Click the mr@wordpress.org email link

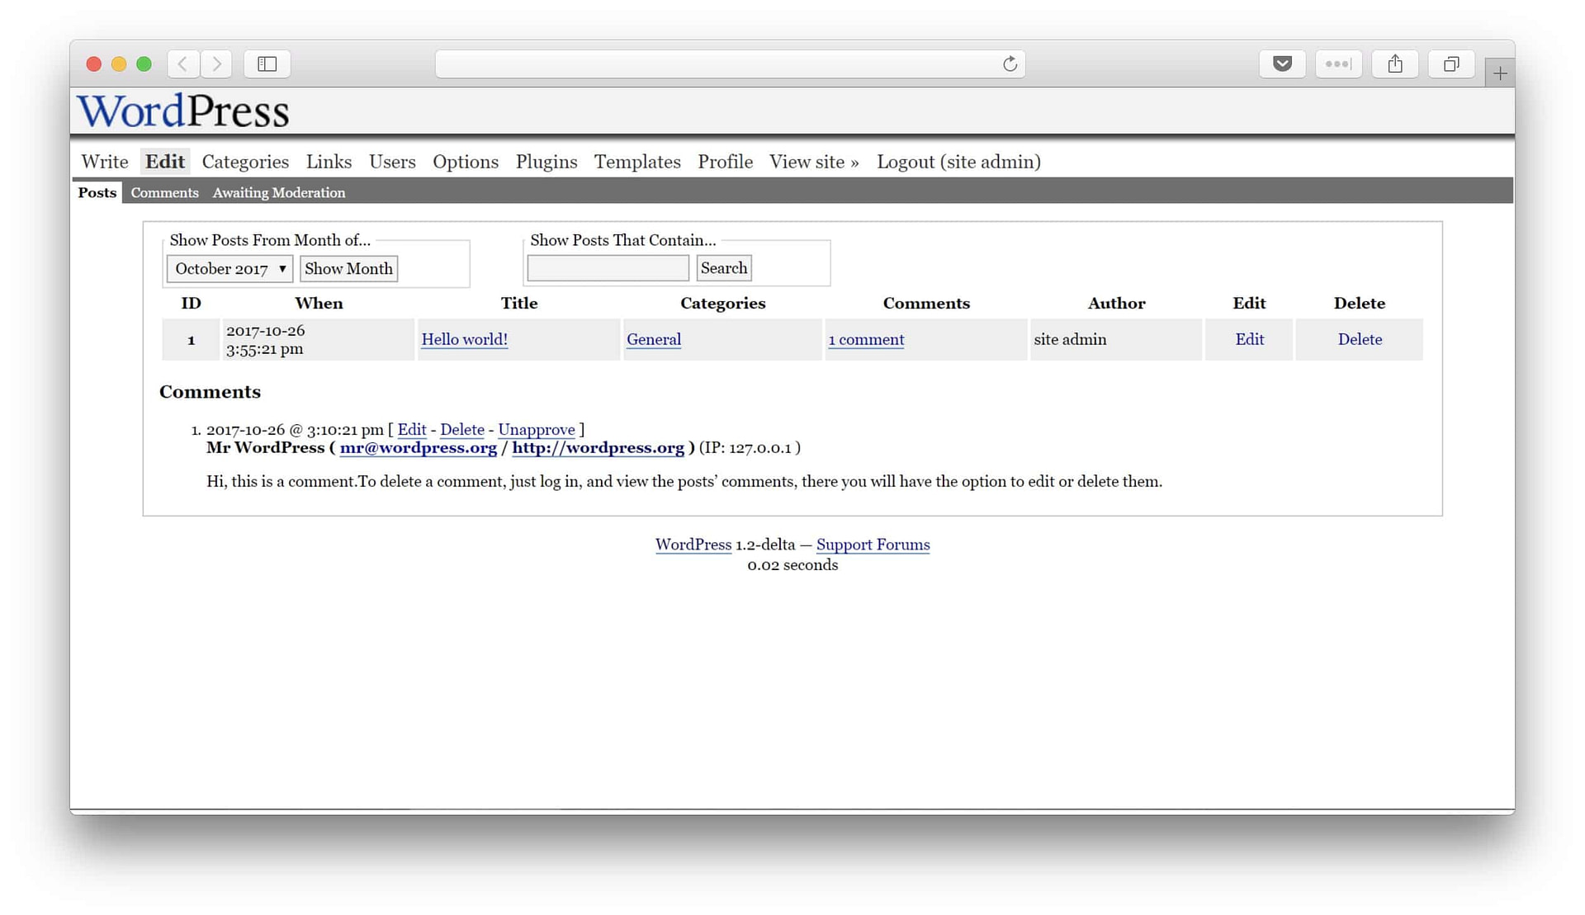pos(419,448)
